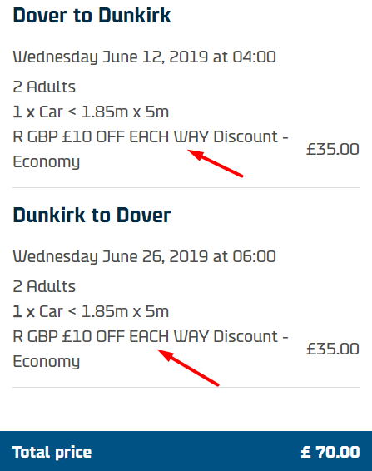
Task: Click the Dover to Dunkirk heading
Action: (92, 15)
